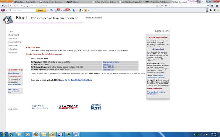Click the Yahoo toolbar logo icon

coord(3,10)
